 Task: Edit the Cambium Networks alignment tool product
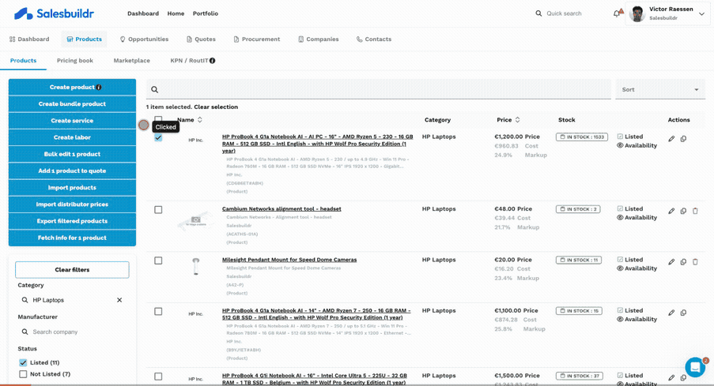tap(671, 211)
